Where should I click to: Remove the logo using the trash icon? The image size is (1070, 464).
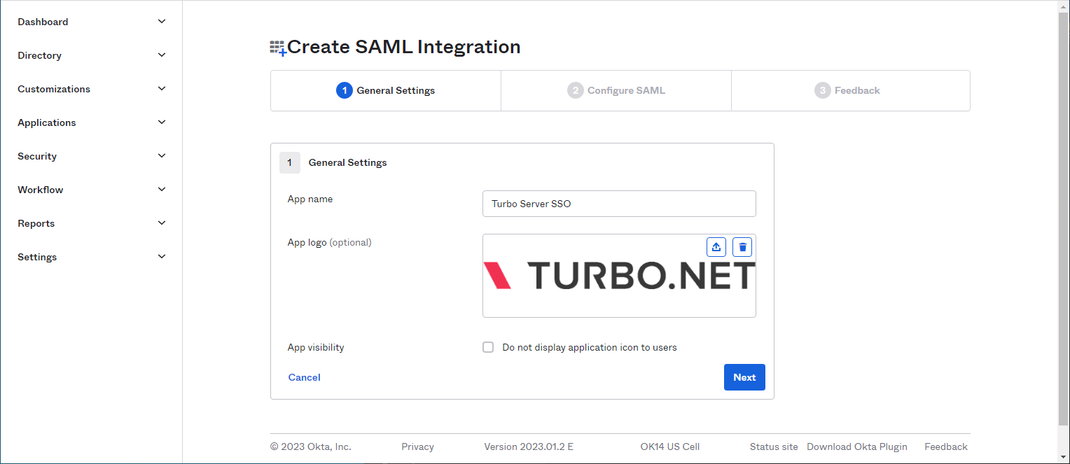(742, 246)
